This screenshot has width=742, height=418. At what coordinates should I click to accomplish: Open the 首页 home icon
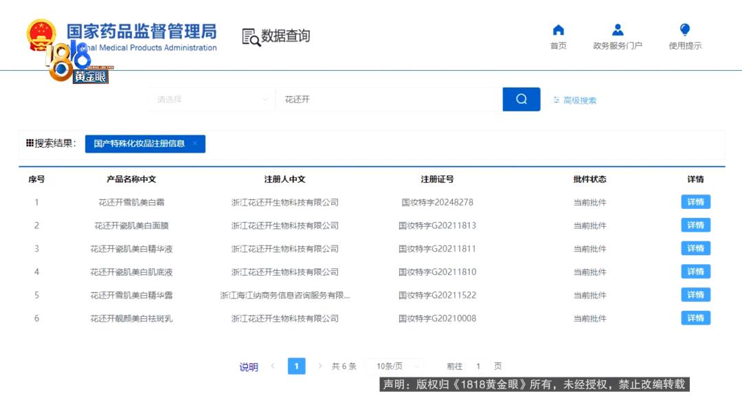point(559,30)
